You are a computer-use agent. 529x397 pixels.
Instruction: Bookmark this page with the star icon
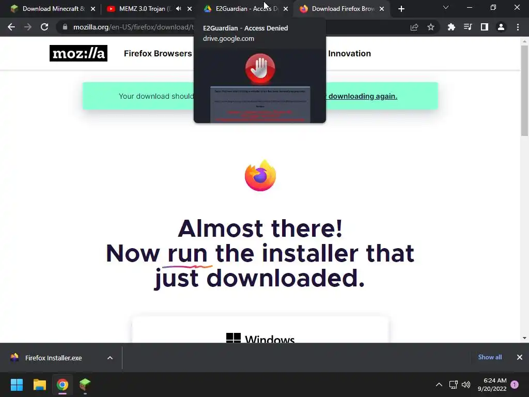[430, 27]
